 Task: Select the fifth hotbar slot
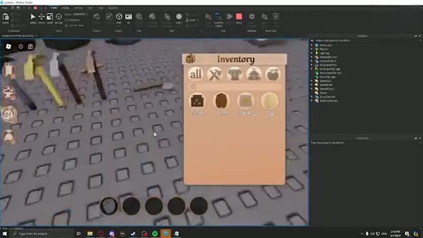coord(199,206)
